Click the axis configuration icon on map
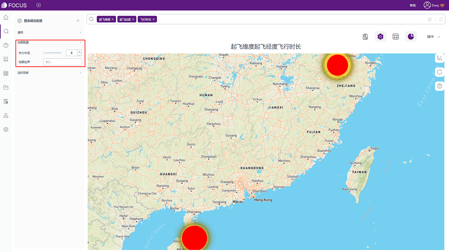The width and height of the screenshot is (449, 252). 440,58
